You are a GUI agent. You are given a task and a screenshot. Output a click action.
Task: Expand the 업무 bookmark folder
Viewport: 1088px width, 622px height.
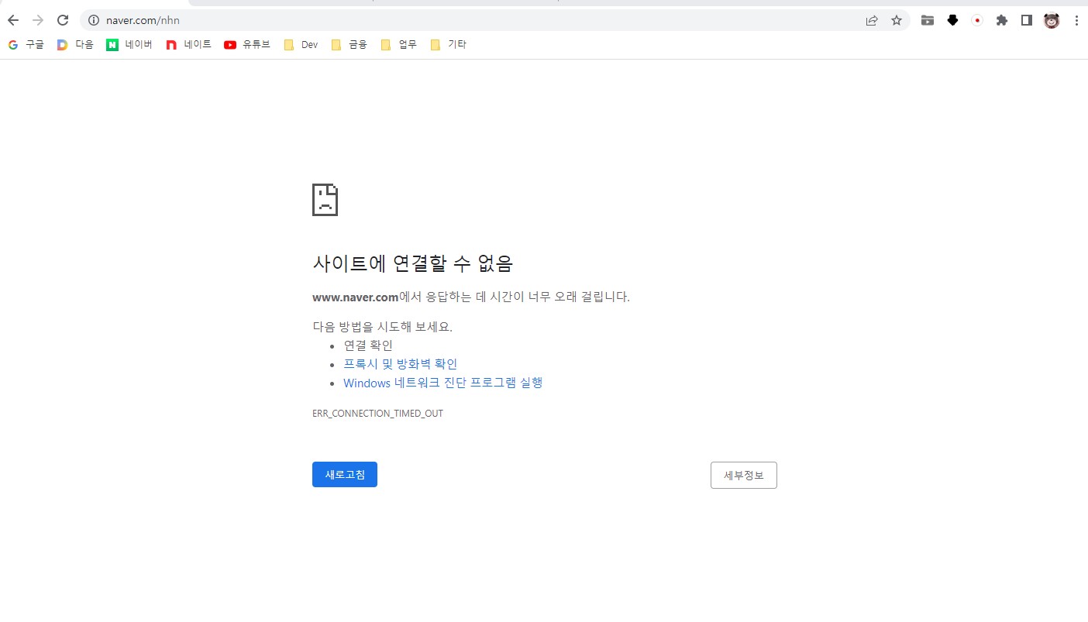[398, 45]
